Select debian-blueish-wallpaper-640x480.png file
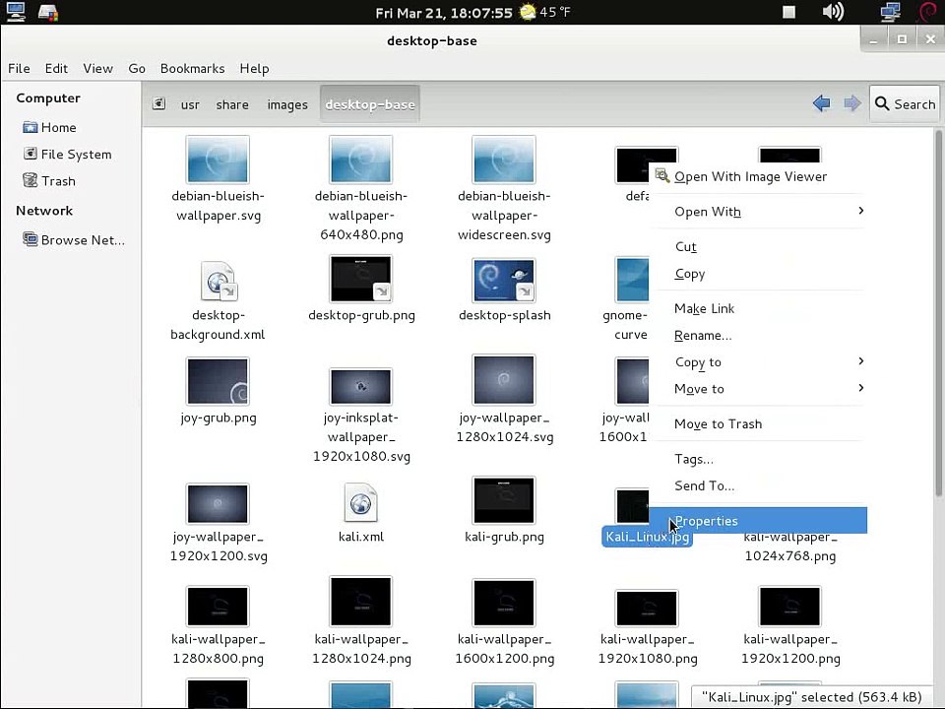 coord(361,160)
